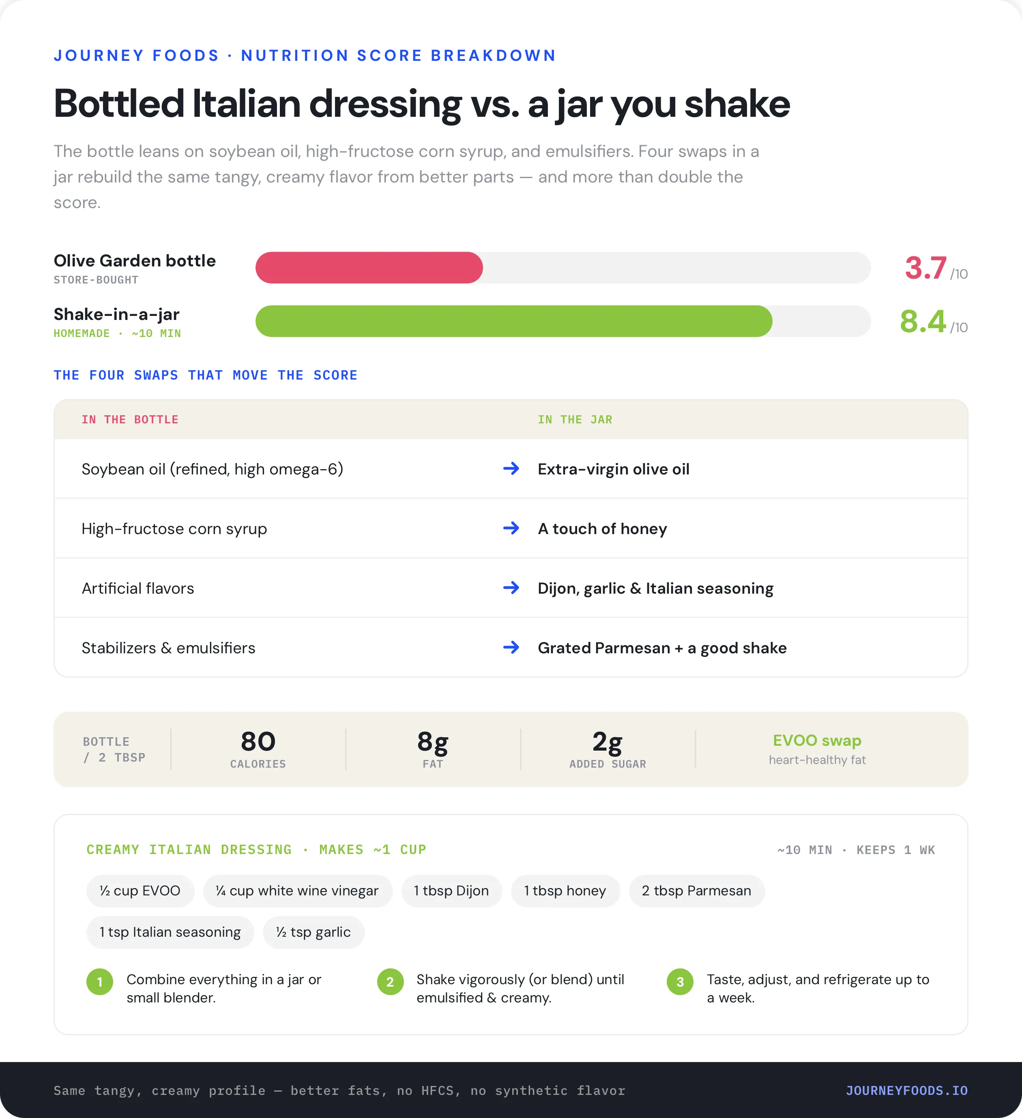Click the green step 1 circle

[x=100, y=982]
